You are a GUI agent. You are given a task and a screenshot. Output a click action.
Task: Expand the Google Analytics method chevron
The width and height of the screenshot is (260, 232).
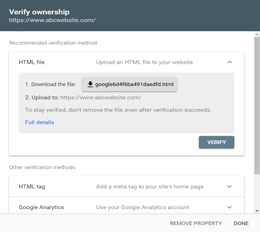click(x=230, y=207)
